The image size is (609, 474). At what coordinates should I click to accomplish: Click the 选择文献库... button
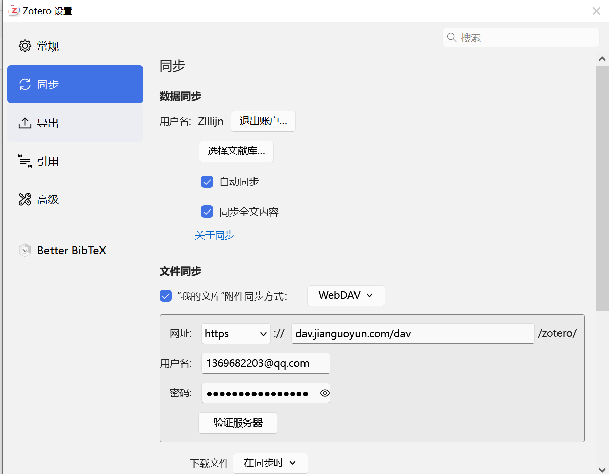pyautogui.click(x=236, y=151)
